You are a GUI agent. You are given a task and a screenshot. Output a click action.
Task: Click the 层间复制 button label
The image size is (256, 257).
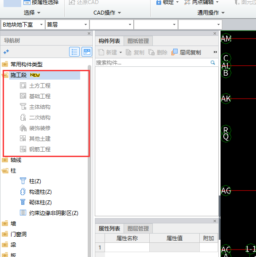click(190, 53)
